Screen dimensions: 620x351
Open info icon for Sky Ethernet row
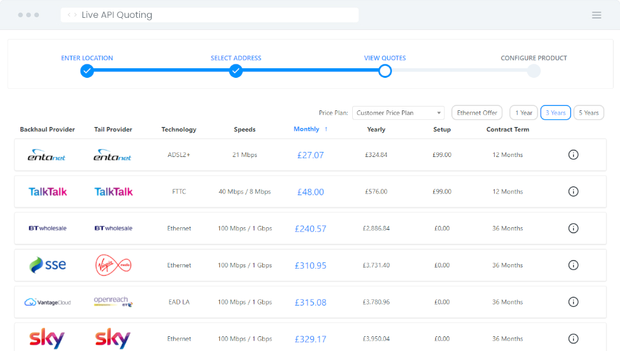573,339
